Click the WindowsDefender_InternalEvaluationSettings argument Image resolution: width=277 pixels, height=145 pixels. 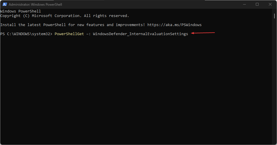tap(140, 34)
